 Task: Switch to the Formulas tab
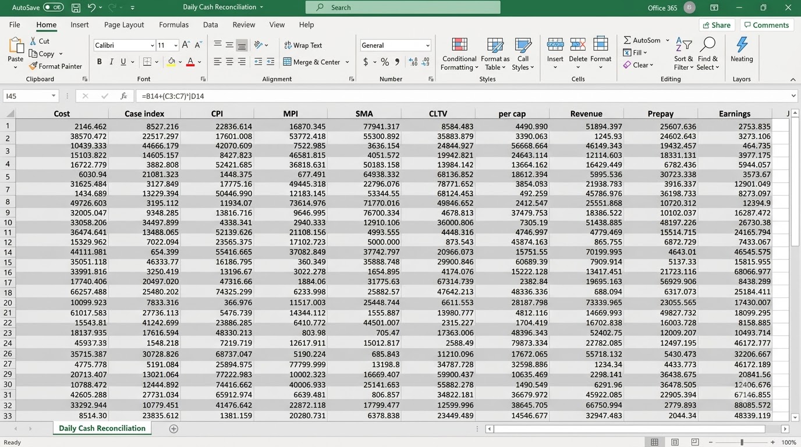(x=173, y=24)
